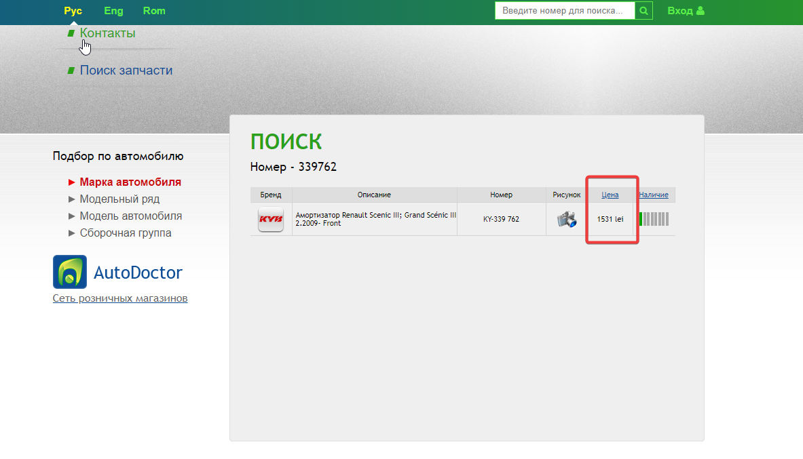
Task: Click the price 1531 lei
Action: coord(610,219)
